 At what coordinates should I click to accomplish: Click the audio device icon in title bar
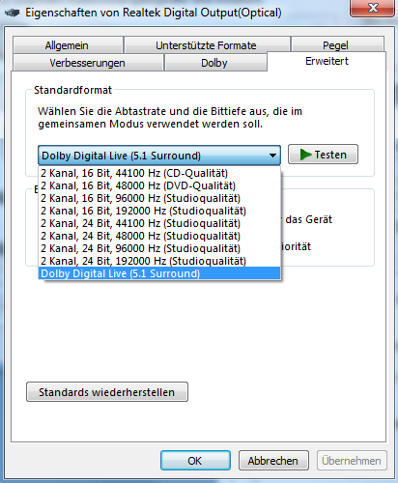(x=13, y=13)
